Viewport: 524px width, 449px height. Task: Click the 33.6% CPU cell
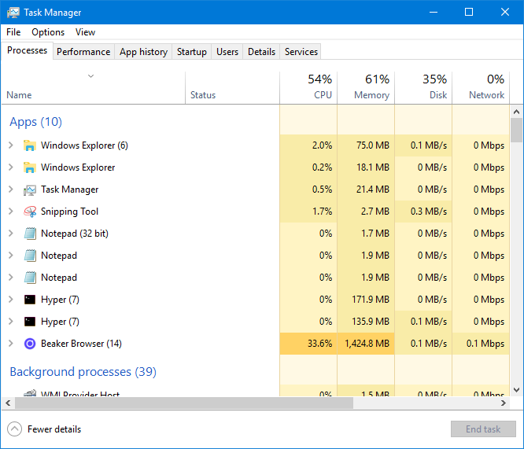click(308, 344)
